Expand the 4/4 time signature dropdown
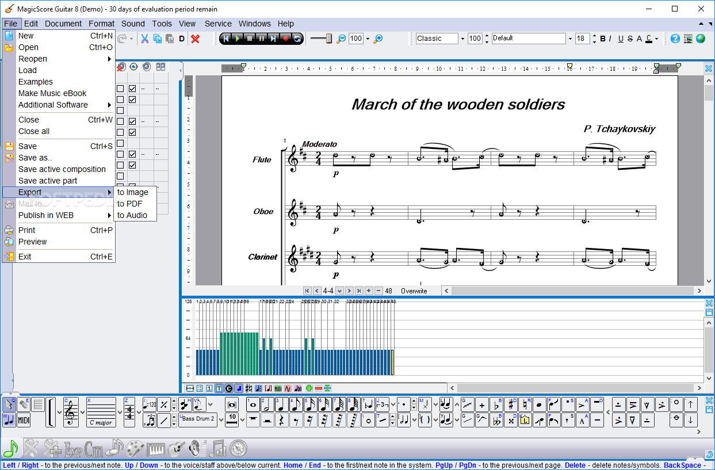The image size is (715, 470). coord(139,412)
